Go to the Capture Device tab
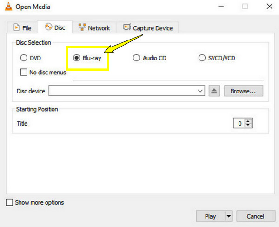Screen dimensions: 279x227 click(x=148, y=28)
